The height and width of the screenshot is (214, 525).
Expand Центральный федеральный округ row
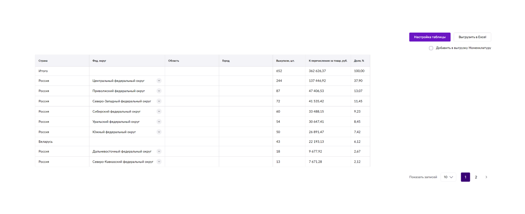pyautogui.click(x=159, y=80)
